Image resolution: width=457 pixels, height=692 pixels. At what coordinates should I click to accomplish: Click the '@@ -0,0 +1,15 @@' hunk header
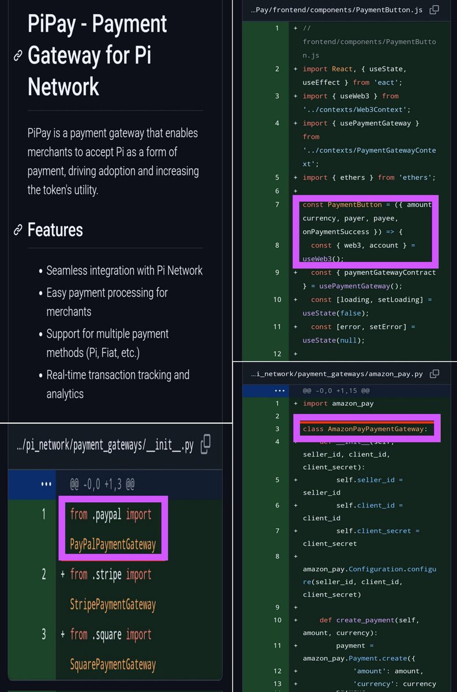click(x=335, y=390)
